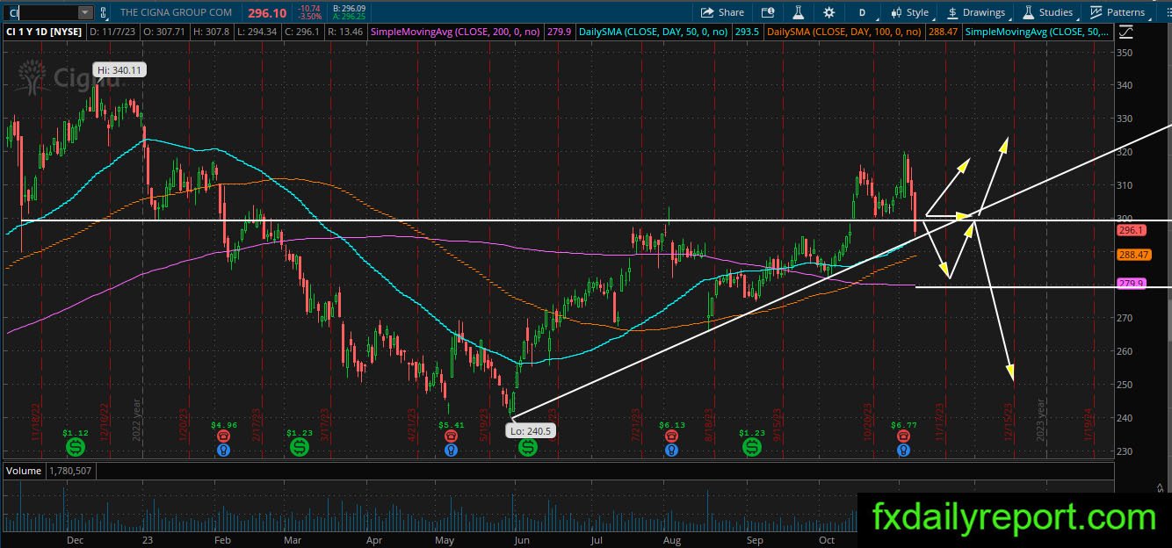Click the Volume subgraph label
This screenshot has width=1172, height=548.
(x=24, y=471)
